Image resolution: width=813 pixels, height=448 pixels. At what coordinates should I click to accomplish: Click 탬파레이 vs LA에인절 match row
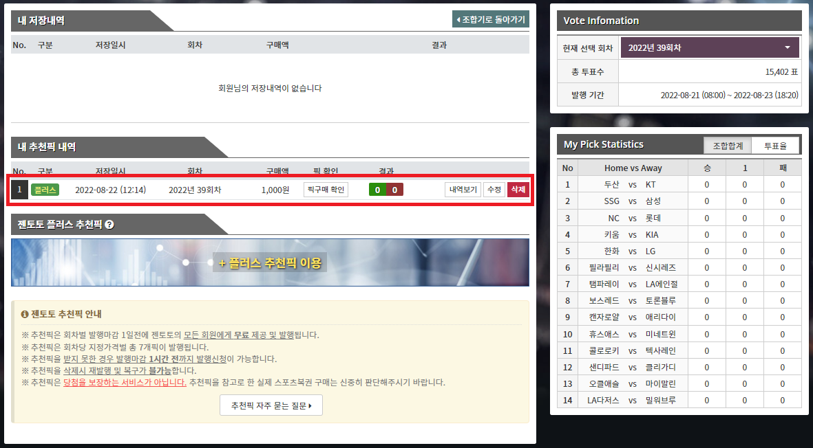pos(679,284)
